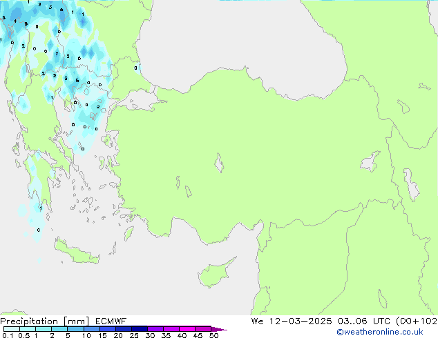Click the Sea of Marmara
This screenshot has width=438, height=338.
click(145, 103)
